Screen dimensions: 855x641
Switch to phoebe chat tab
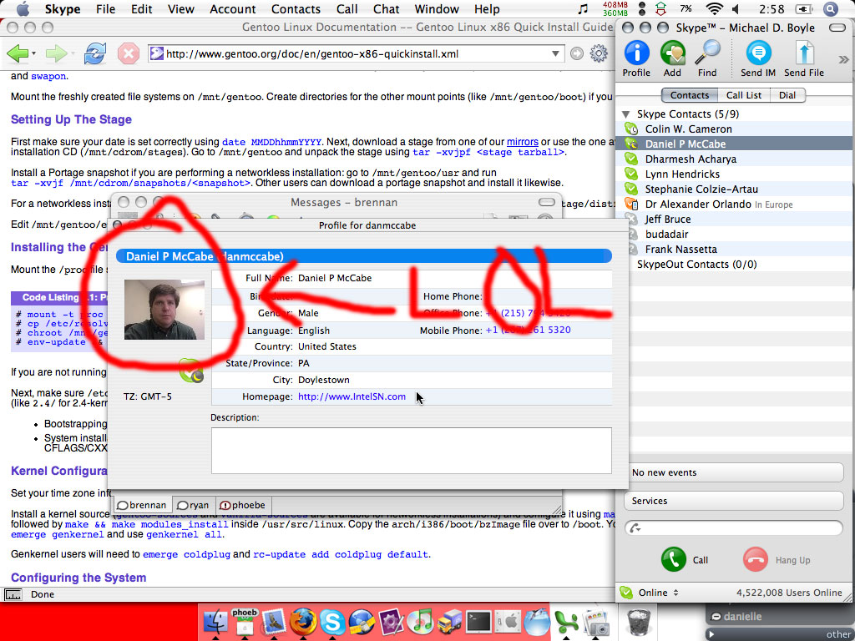pyautogui.click(x=243, y=505)
